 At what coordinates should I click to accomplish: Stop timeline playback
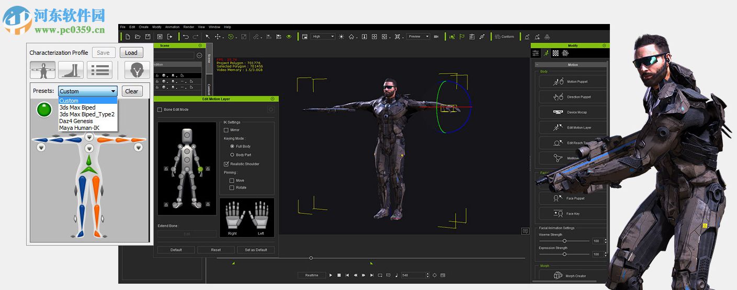point(339,275)
